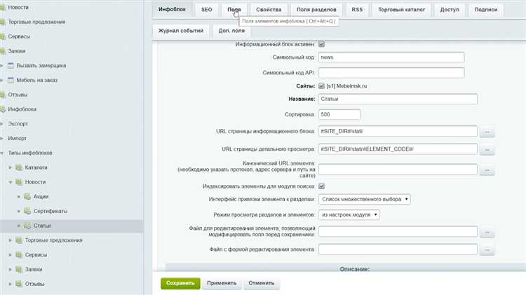Open Экспорт in the sidebar
Screen dimensions: 526x295
pyautogui.click(x=18, y=124)
